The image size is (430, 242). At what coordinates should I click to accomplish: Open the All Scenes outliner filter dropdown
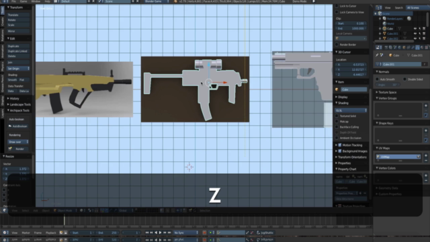pyautogui.click(x=417, y=7)
